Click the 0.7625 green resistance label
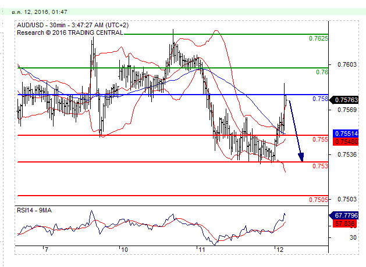This screenshot has width=366, height=267. 318,38
